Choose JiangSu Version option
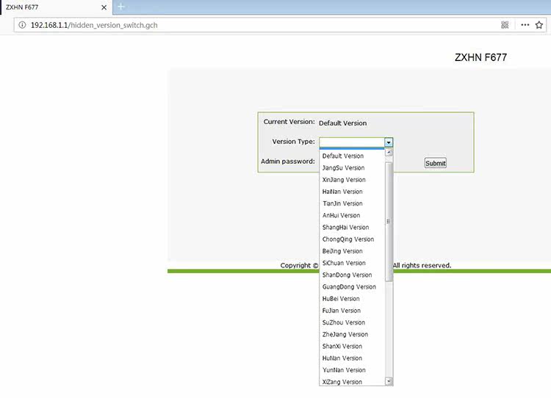Image resolution: width=551 pixels, height=398 pixels. point(352,168)
